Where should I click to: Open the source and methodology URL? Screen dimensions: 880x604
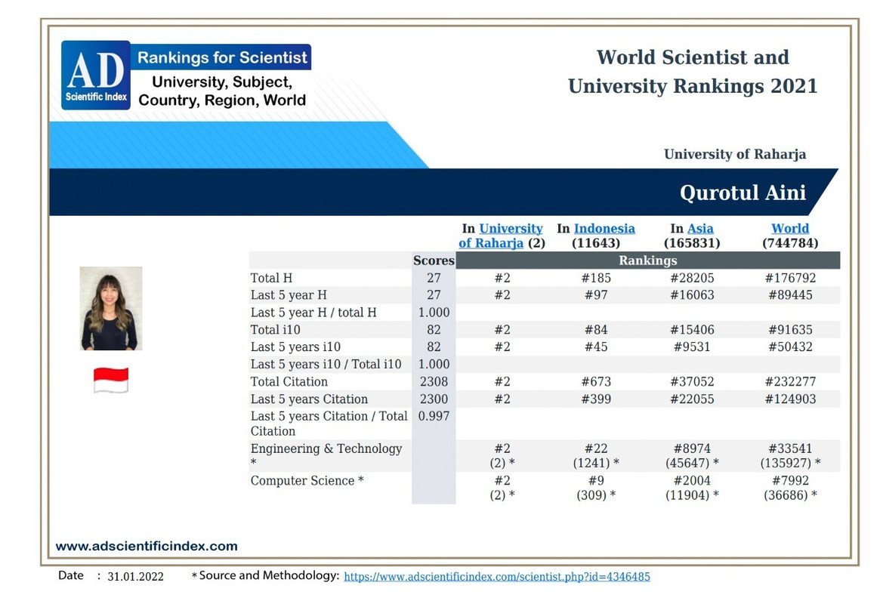(x=497, y=577)
